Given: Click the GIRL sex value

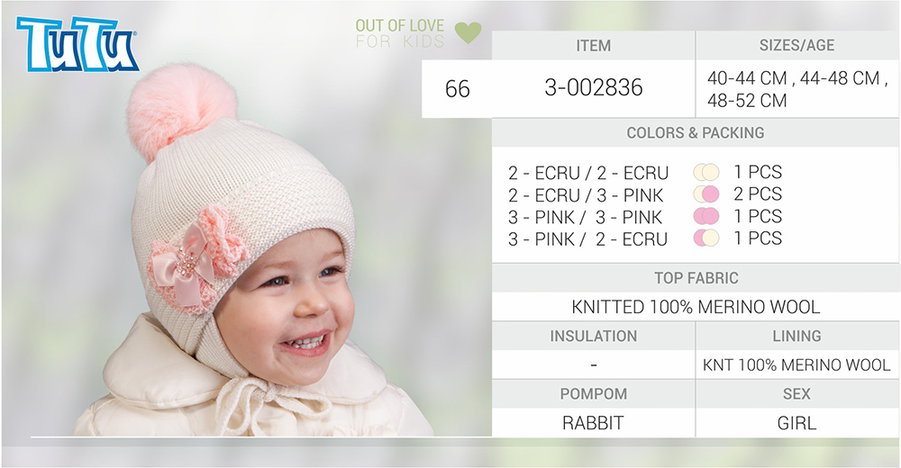Looking at the screenshot, I should 796,423.
